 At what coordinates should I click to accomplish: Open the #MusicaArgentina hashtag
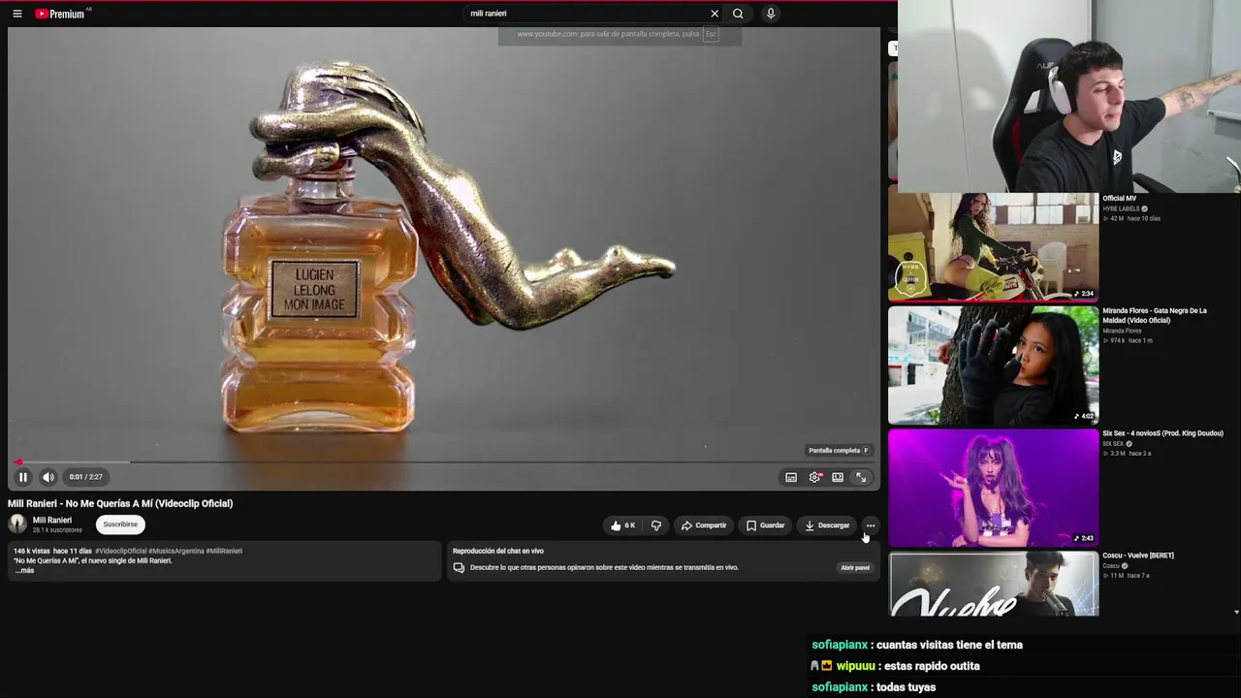(x=175, y=551)
